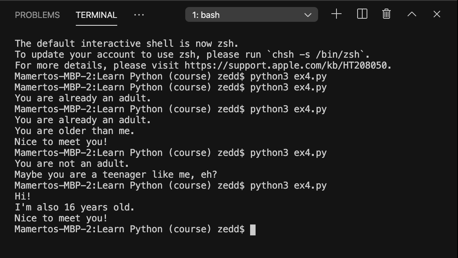Screen dimensions: 458x258
Task: Open the '1: bash' terminal selector
Action: (251, 15)
